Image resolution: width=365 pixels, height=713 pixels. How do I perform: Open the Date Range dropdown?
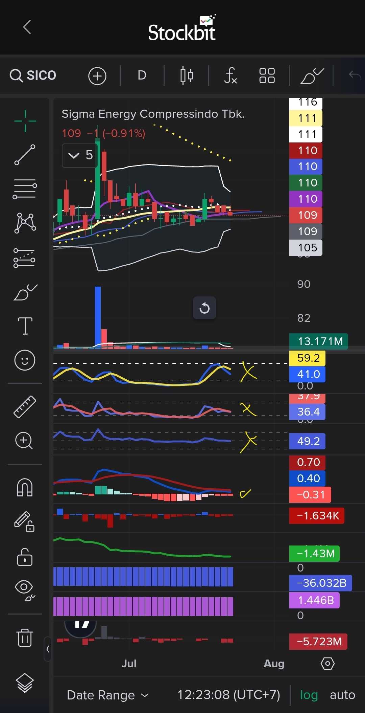pyautogui.click(x=108, y=695)
